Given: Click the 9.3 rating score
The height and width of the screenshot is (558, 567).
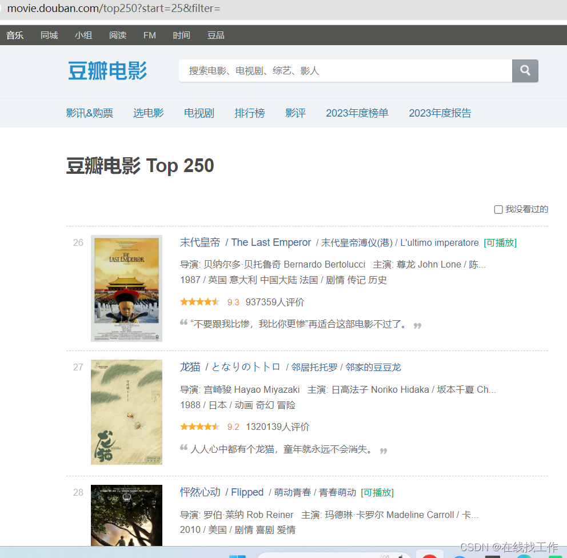Looking at the screenshot, I should click(233, 302).
